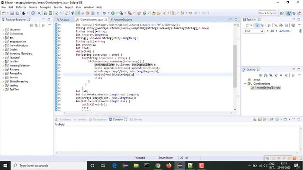The height and width of the screenshot is (170, 303).
Task: Click the Task List help icon
Action: click(301, 31)
